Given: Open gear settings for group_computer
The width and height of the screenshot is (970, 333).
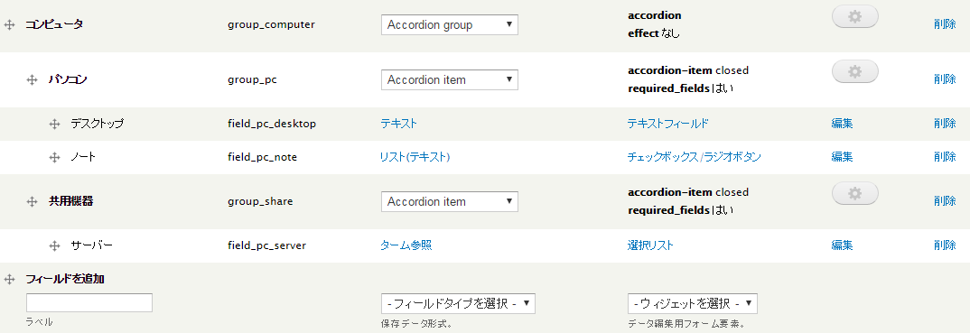Looking at the screenshot, I should click(855, 16).
